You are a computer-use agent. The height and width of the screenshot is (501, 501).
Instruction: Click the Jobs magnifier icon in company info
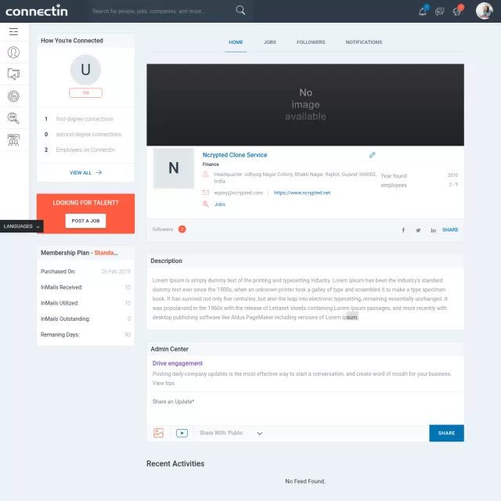click(x=206, y=204)
